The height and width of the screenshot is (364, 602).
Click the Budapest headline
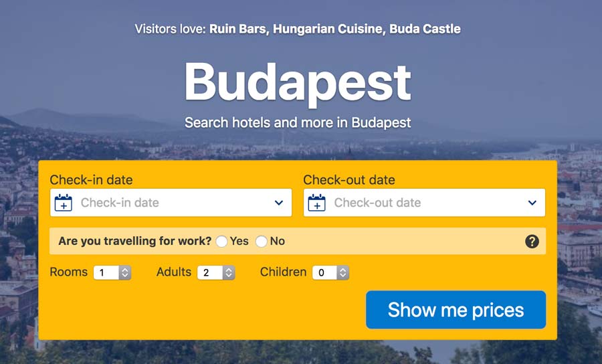298,83
